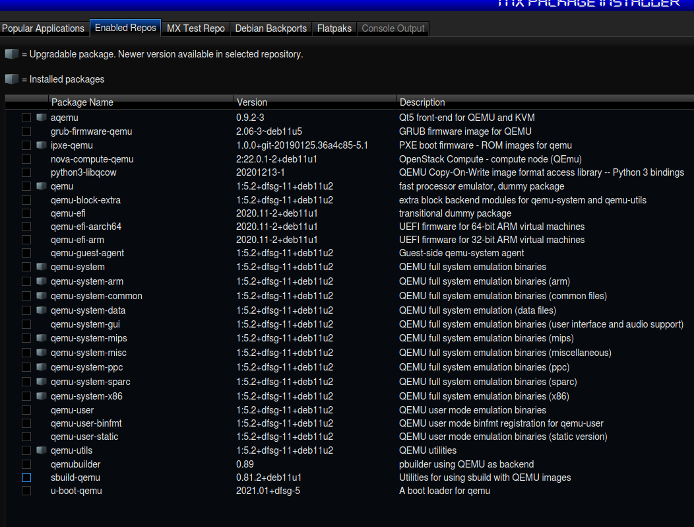Click the installed icon beside qemu-system-misc

(x=42, y=353)
